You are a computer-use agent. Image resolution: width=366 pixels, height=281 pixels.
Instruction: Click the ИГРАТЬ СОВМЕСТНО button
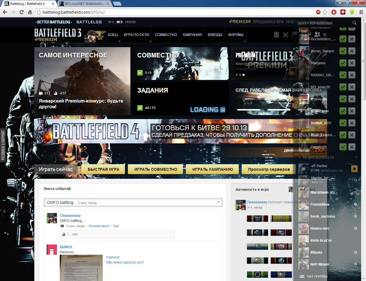(156, 169)
